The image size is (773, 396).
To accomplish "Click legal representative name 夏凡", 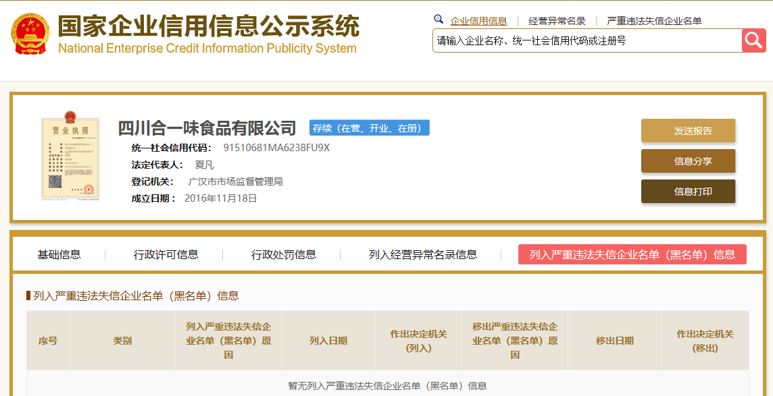I will tap(204, 165).
